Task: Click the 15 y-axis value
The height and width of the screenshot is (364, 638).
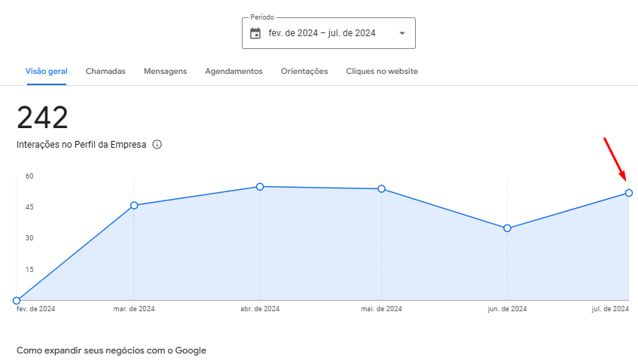Action: coord(29,270)
